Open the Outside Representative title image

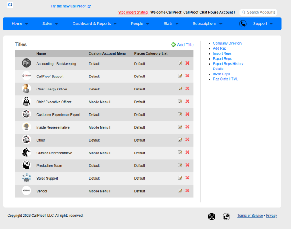pos(26,152)
